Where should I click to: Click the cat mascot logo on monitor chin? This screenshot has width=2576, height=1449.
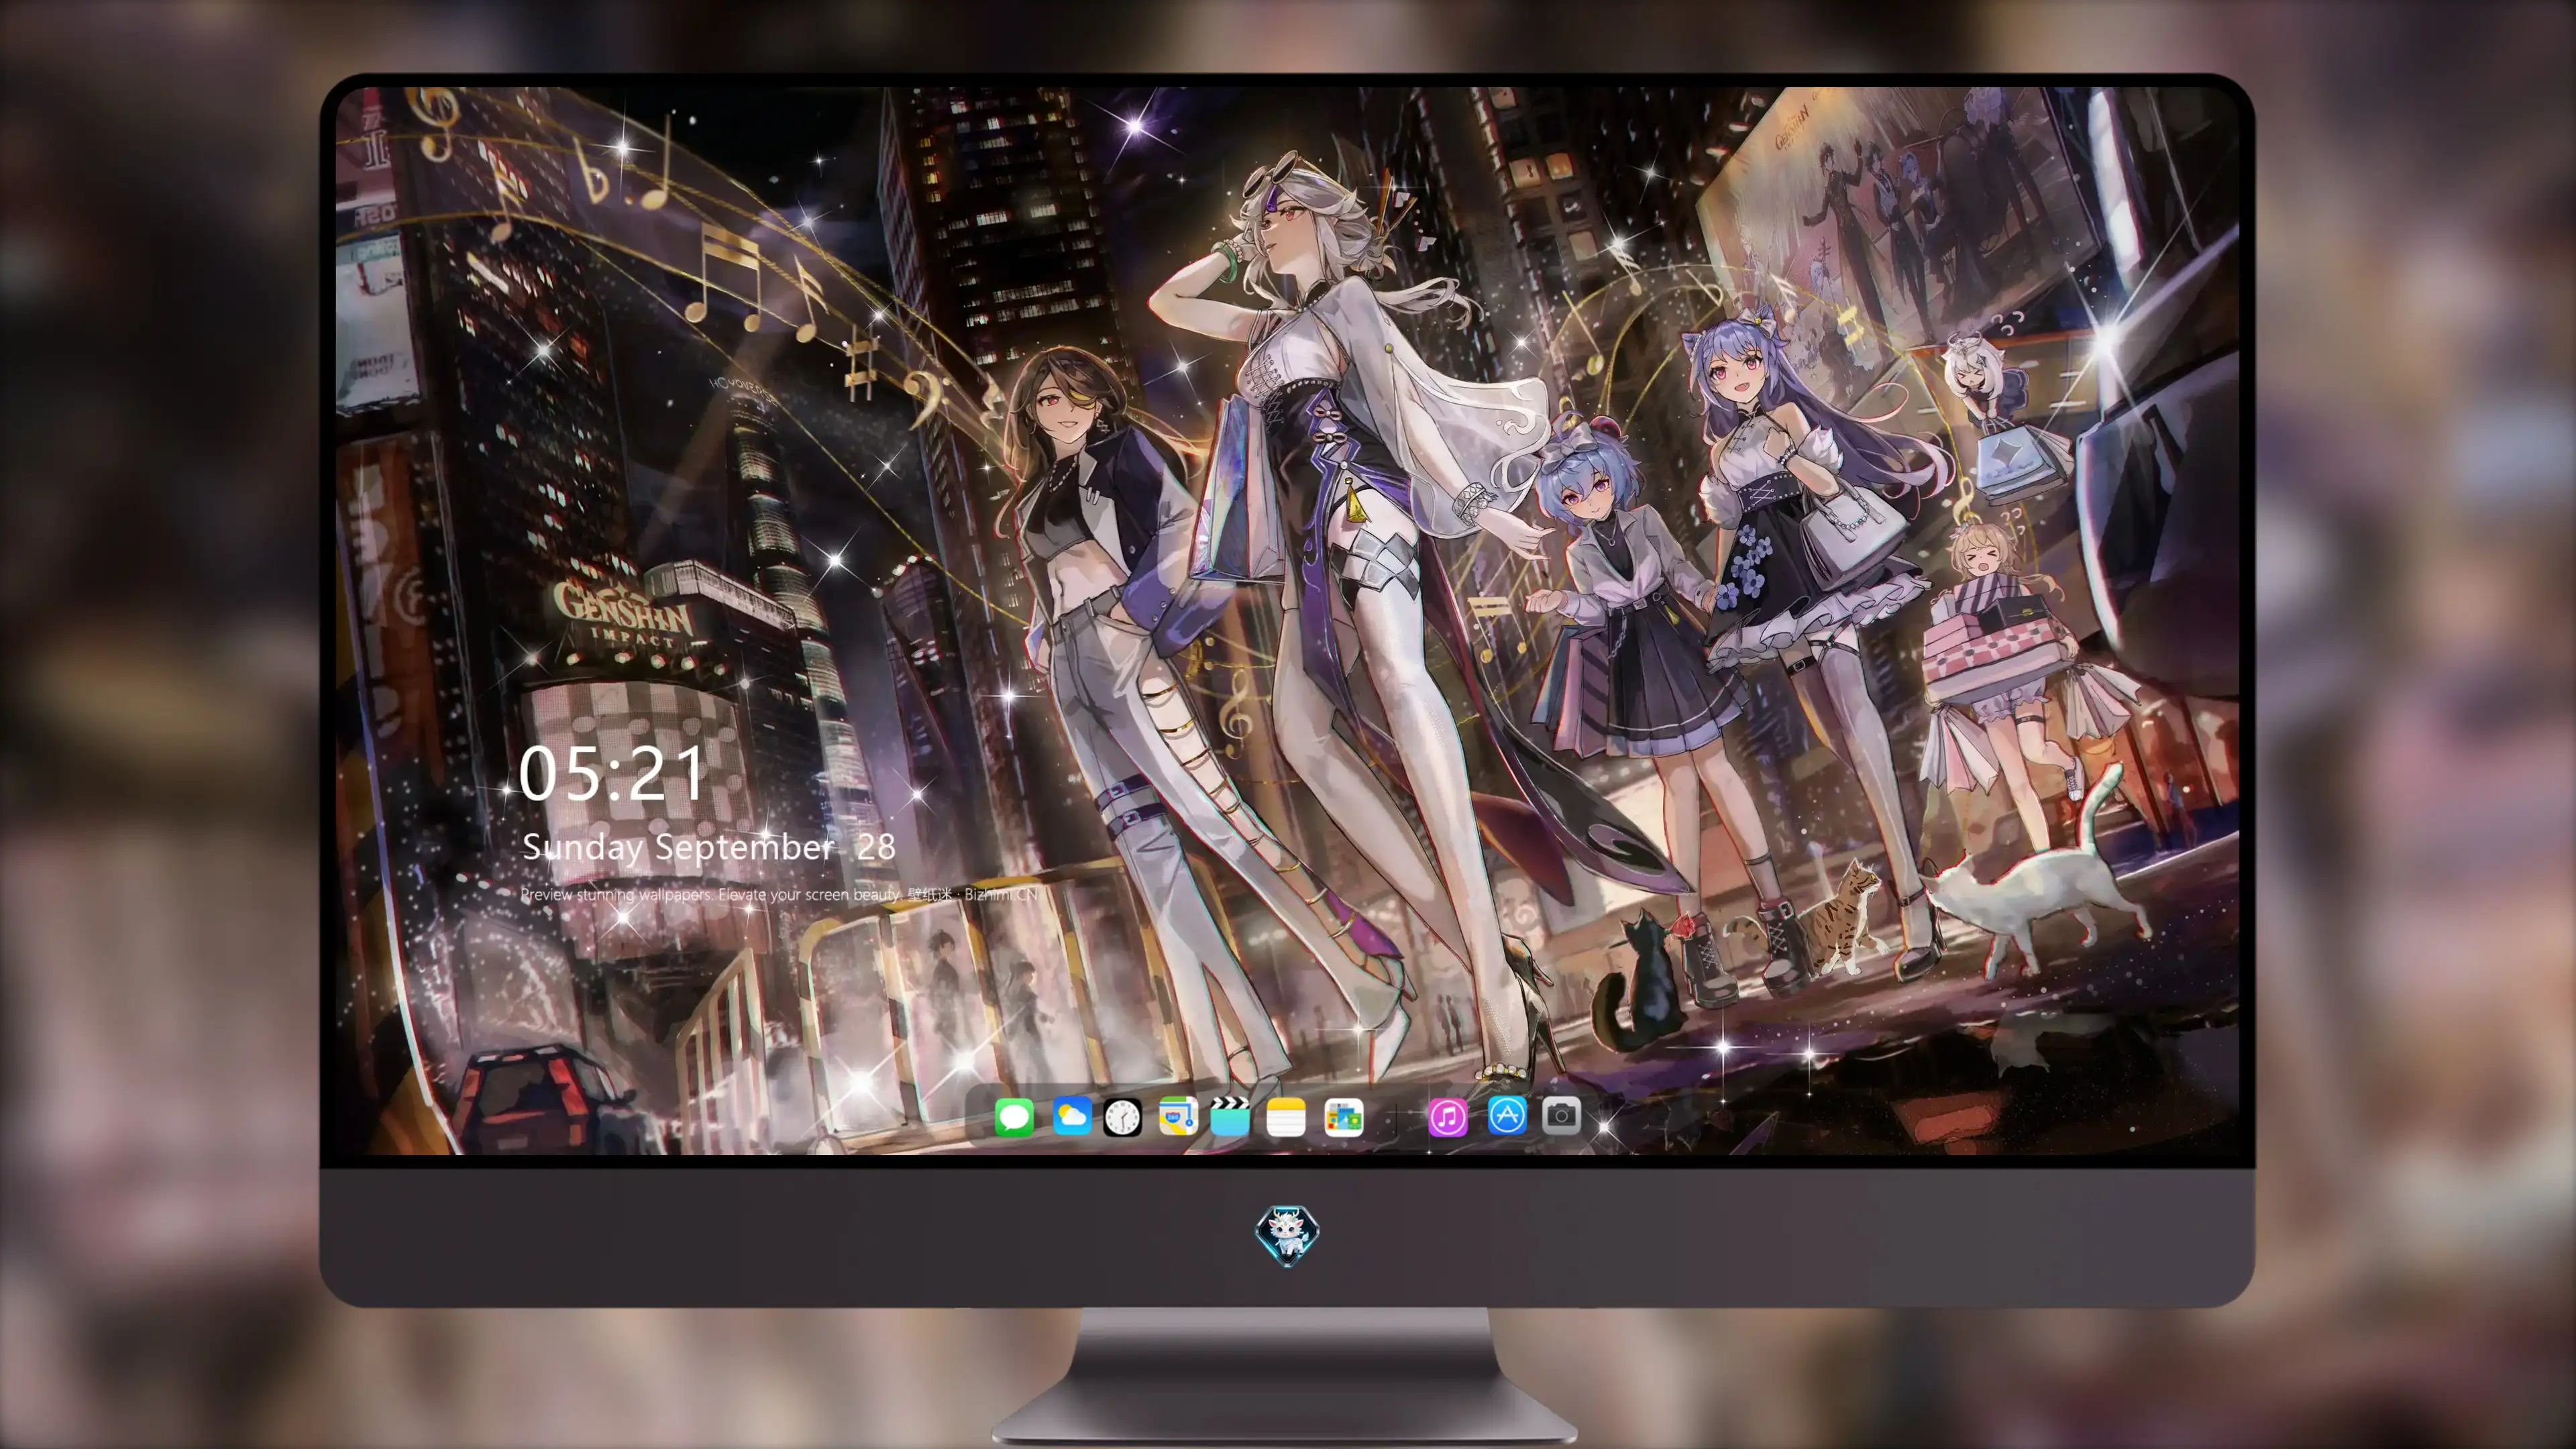[1287, 1235]
